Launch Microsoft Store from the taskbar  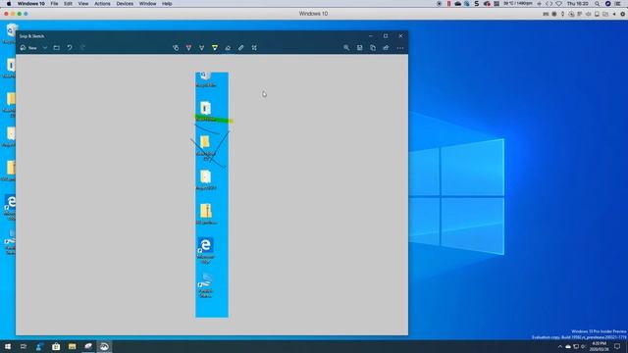point(56,346)
